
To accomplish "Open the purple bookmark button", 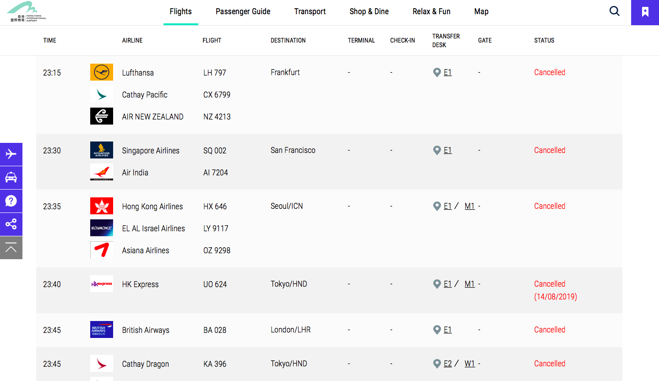I will (x=645, y=12).
